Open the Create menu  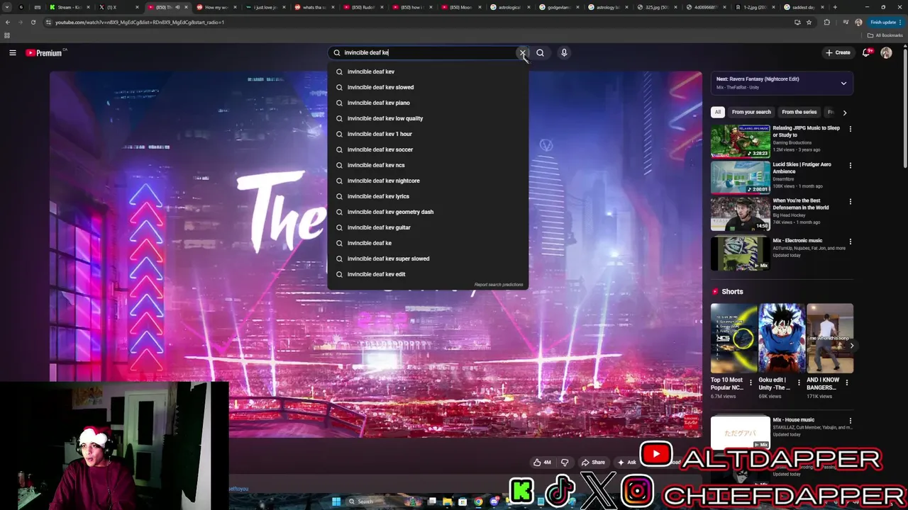838,52
